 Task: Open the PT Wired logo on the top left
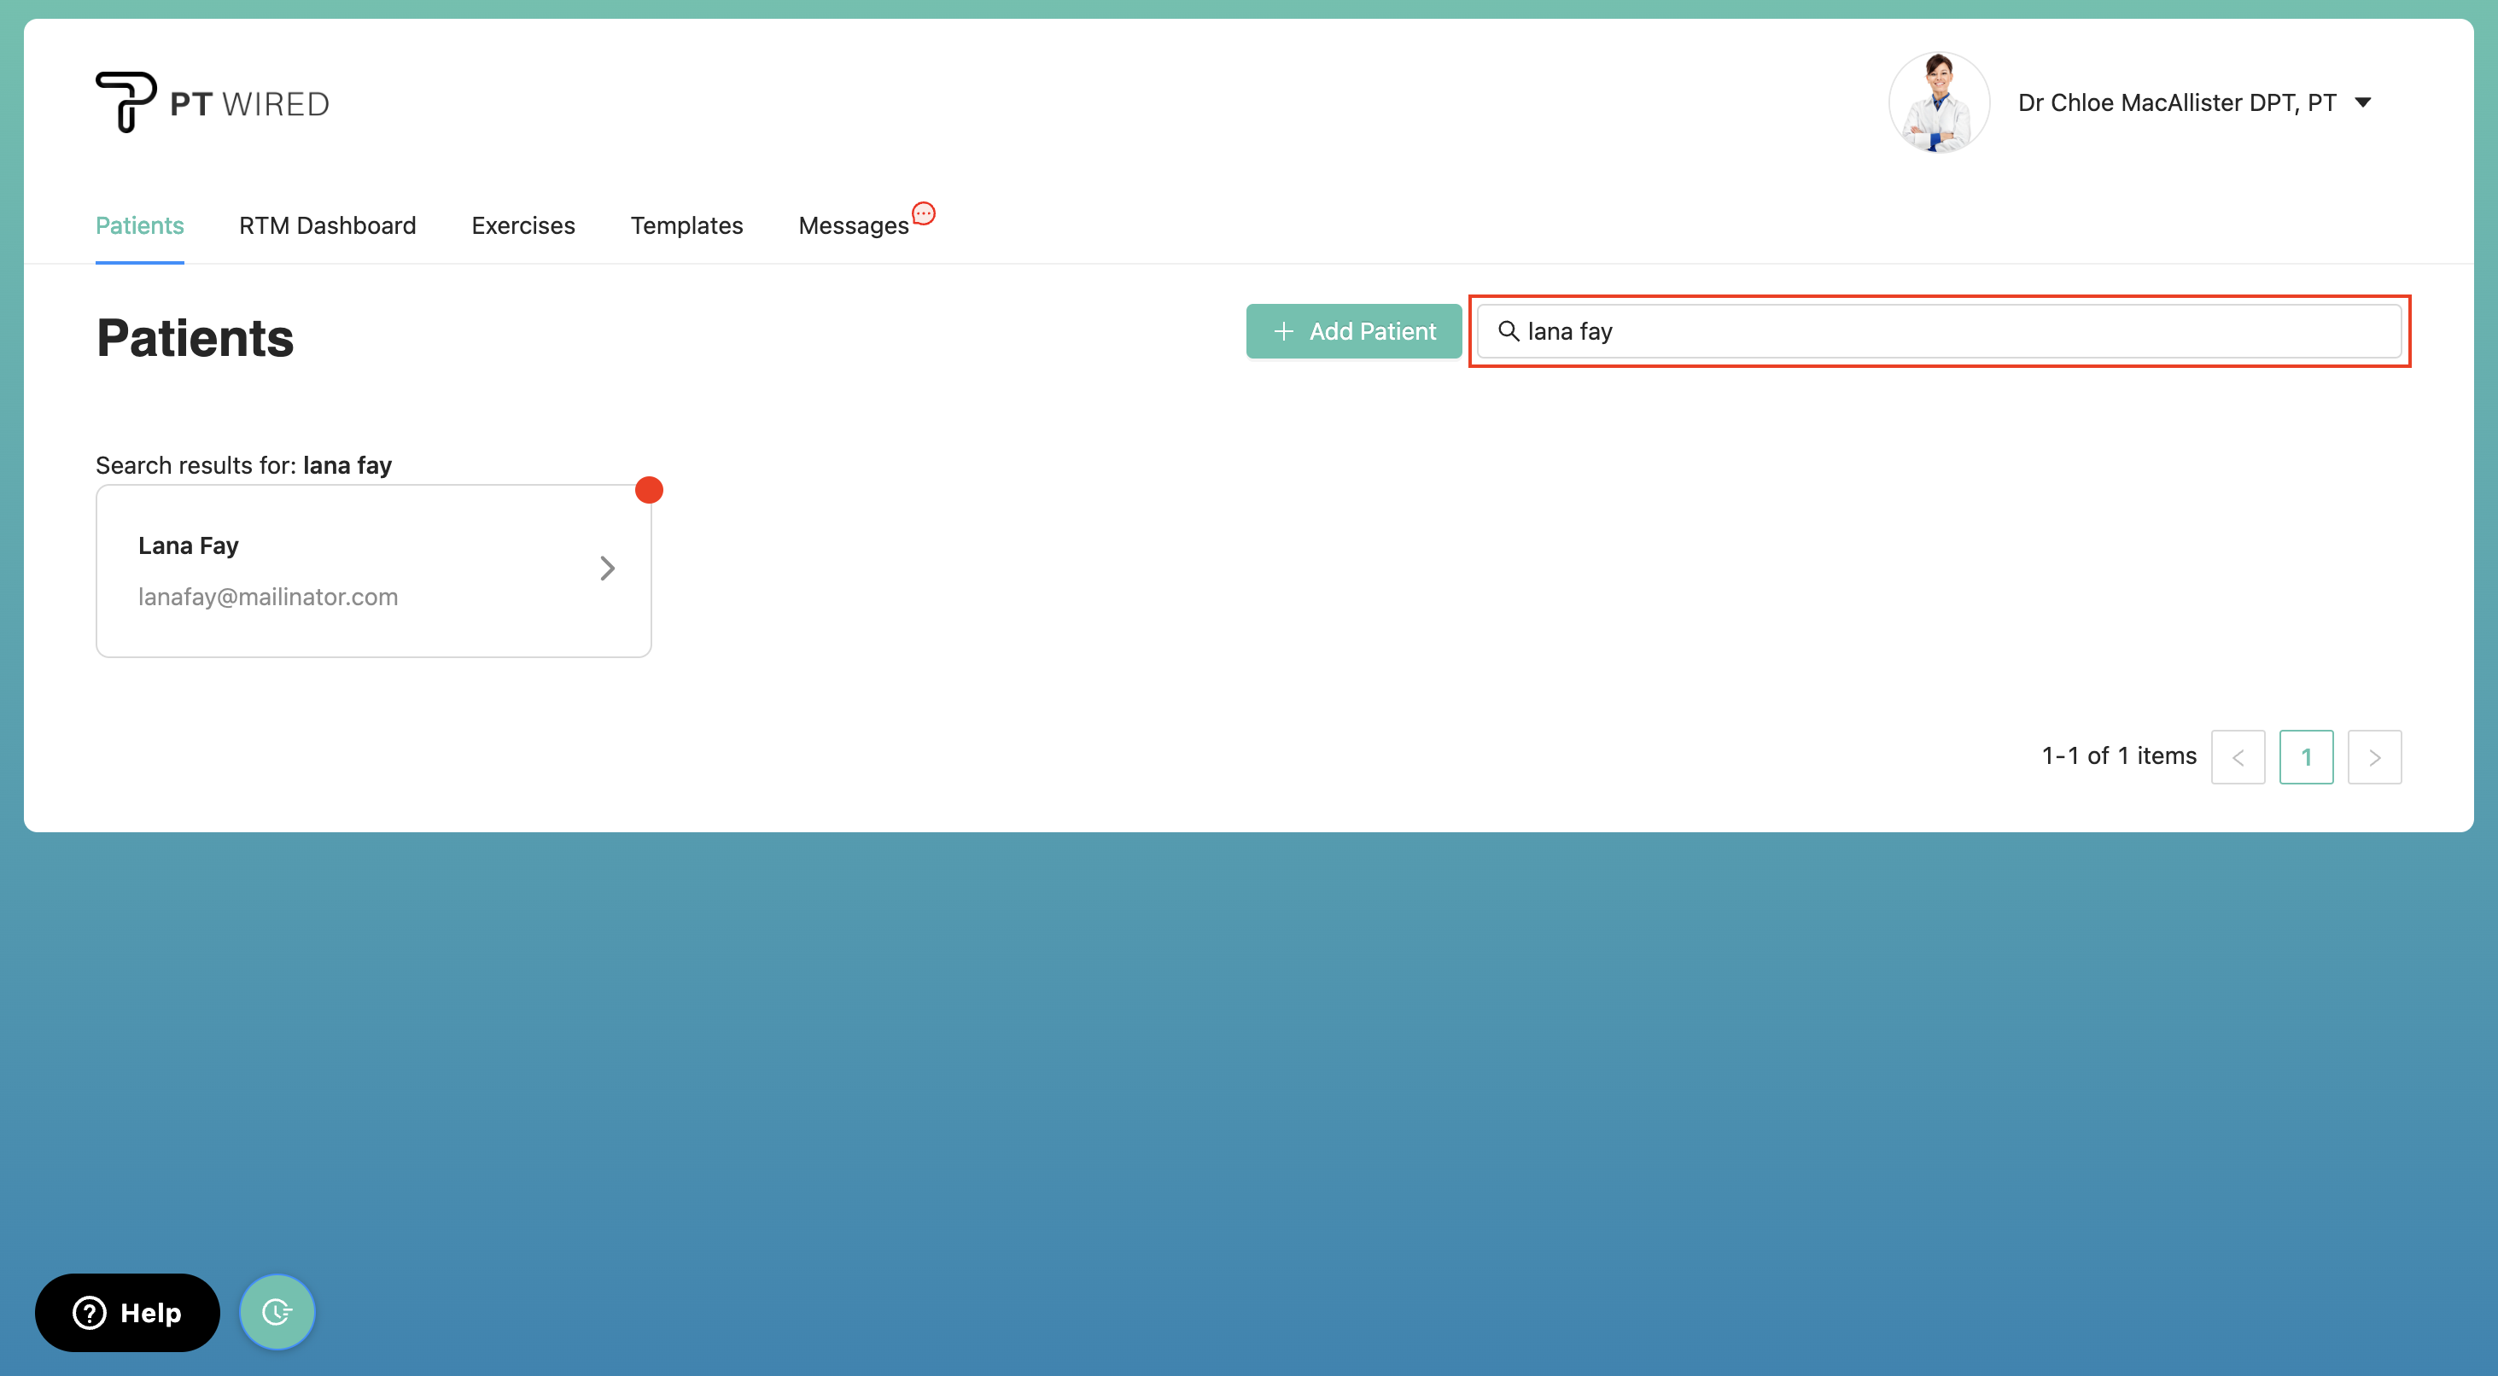pyautogui.click(x=212, y=101)
